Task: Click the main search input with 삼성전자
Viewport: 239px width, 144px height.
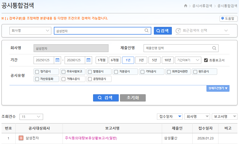Action: (x=102, y=31)
